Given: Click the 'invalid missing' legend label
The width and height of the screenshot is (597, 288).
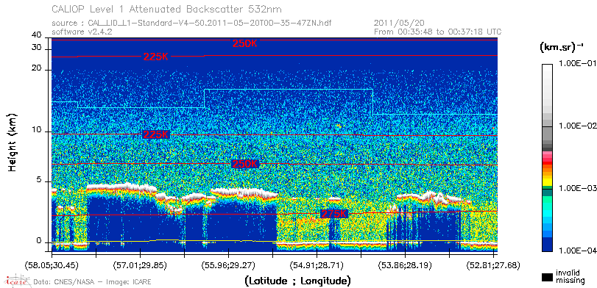Looking at the screenshot, I should pos(570,276).
